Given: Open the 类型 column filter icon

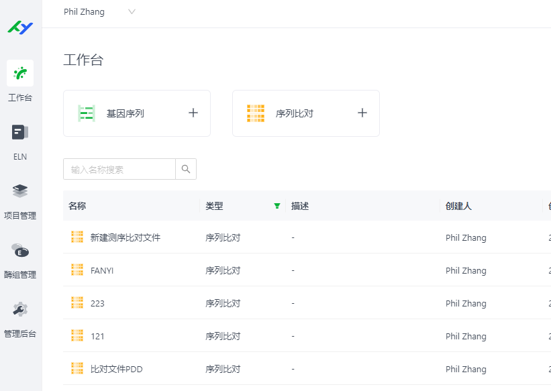Looking at the screenshot, I should (277, 206).
